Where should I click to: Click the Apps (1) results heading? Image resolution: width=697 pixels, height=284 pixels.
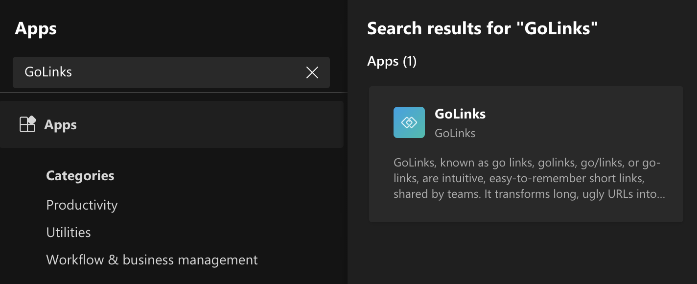click(x=392, y=61)
